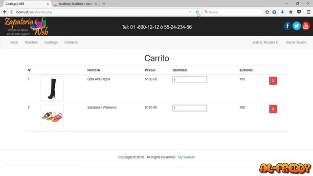
Task: Click the $180.00 price cell
Action: point(151,108)
